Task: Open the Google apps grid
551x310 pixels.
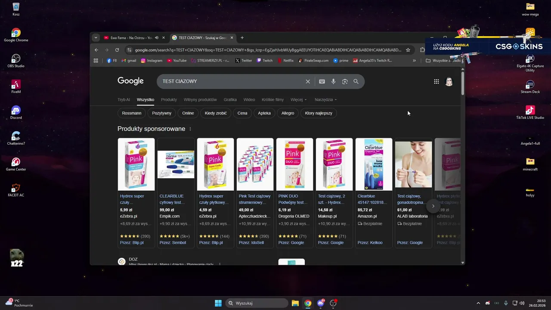Action: coord(436,81)
